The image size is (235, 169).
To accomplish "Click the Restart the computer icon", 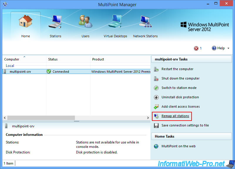I will (156, 69).
